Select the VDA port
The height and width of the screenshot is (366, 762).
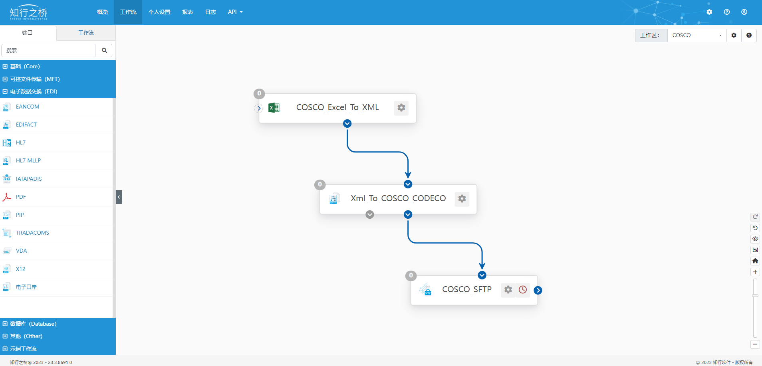(x=56, y=251)
